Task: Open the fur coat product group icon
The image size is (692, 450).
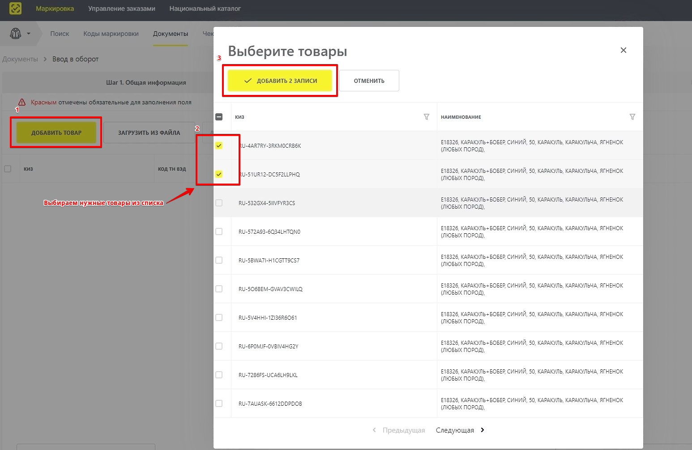Action: click(16, 34)
